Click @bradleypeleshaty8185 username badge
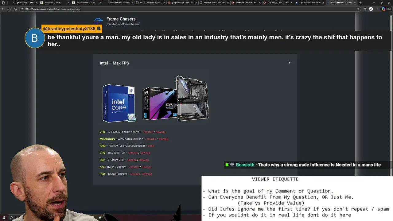 click(x=72, y=29)
